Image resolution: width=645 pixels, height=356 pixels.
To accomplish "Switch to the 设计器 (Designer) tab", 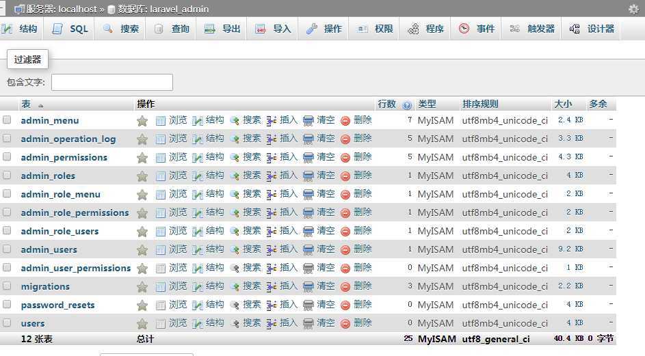I will (x=592, y=29).
